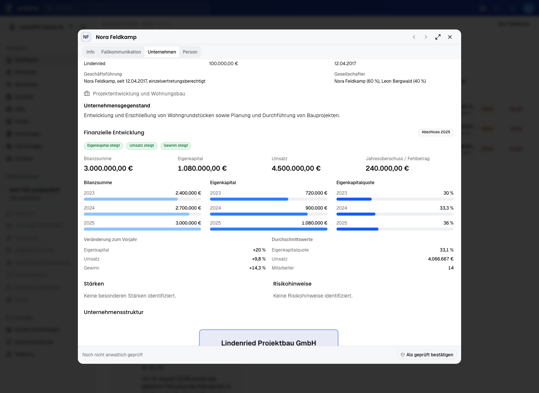Click the Bilanzsumme 2023 value 2.400.000 €
The image size is (539, 393).
(188, 193)
